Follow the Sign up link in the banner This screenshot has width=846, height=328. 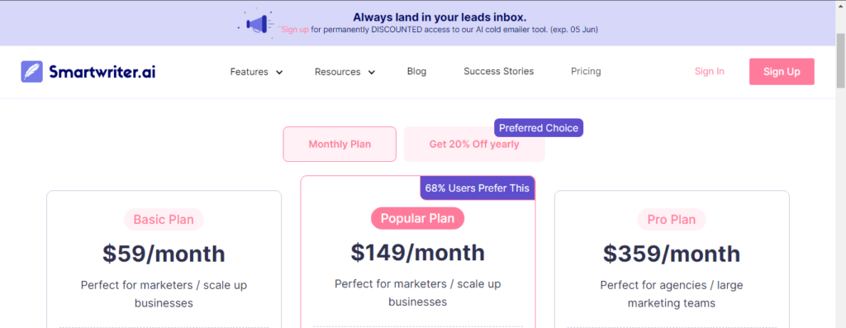click(295, 30)
